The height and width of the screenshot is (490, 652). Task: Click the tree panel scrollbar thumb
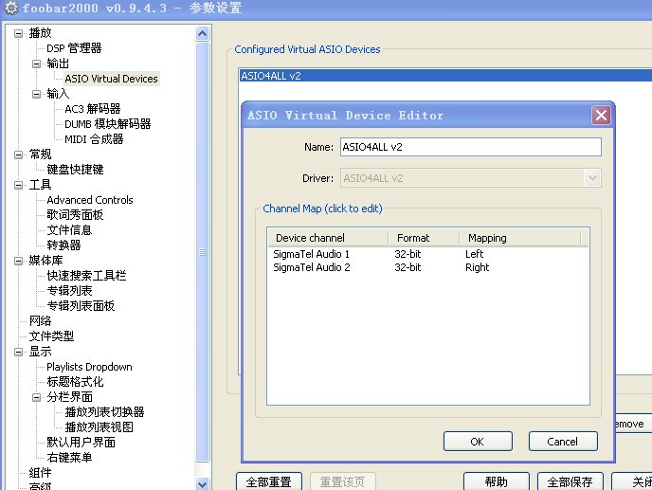point(203,252)
